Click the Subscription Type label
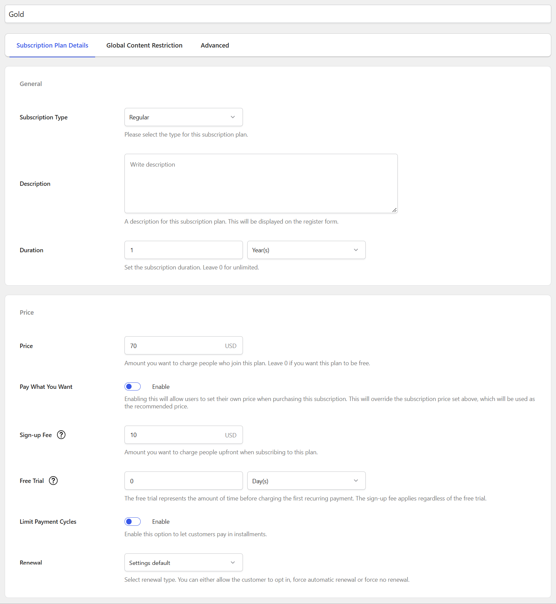The image size is (556, 604). coord(44,117)
